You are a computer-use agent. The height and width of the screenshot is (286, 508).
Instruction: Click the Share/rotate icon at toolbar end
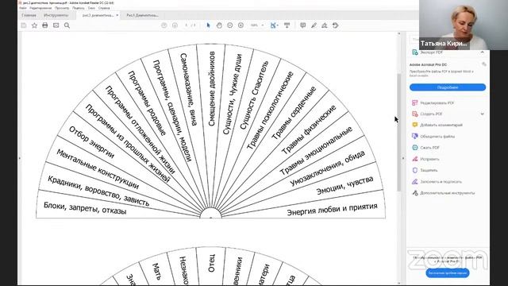coord(335,25)
